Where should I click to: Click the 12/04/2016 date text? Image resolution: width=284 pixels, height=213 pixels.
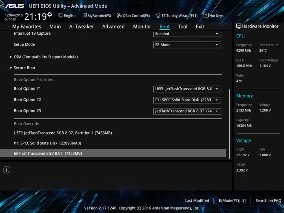[x=14, y=15]
